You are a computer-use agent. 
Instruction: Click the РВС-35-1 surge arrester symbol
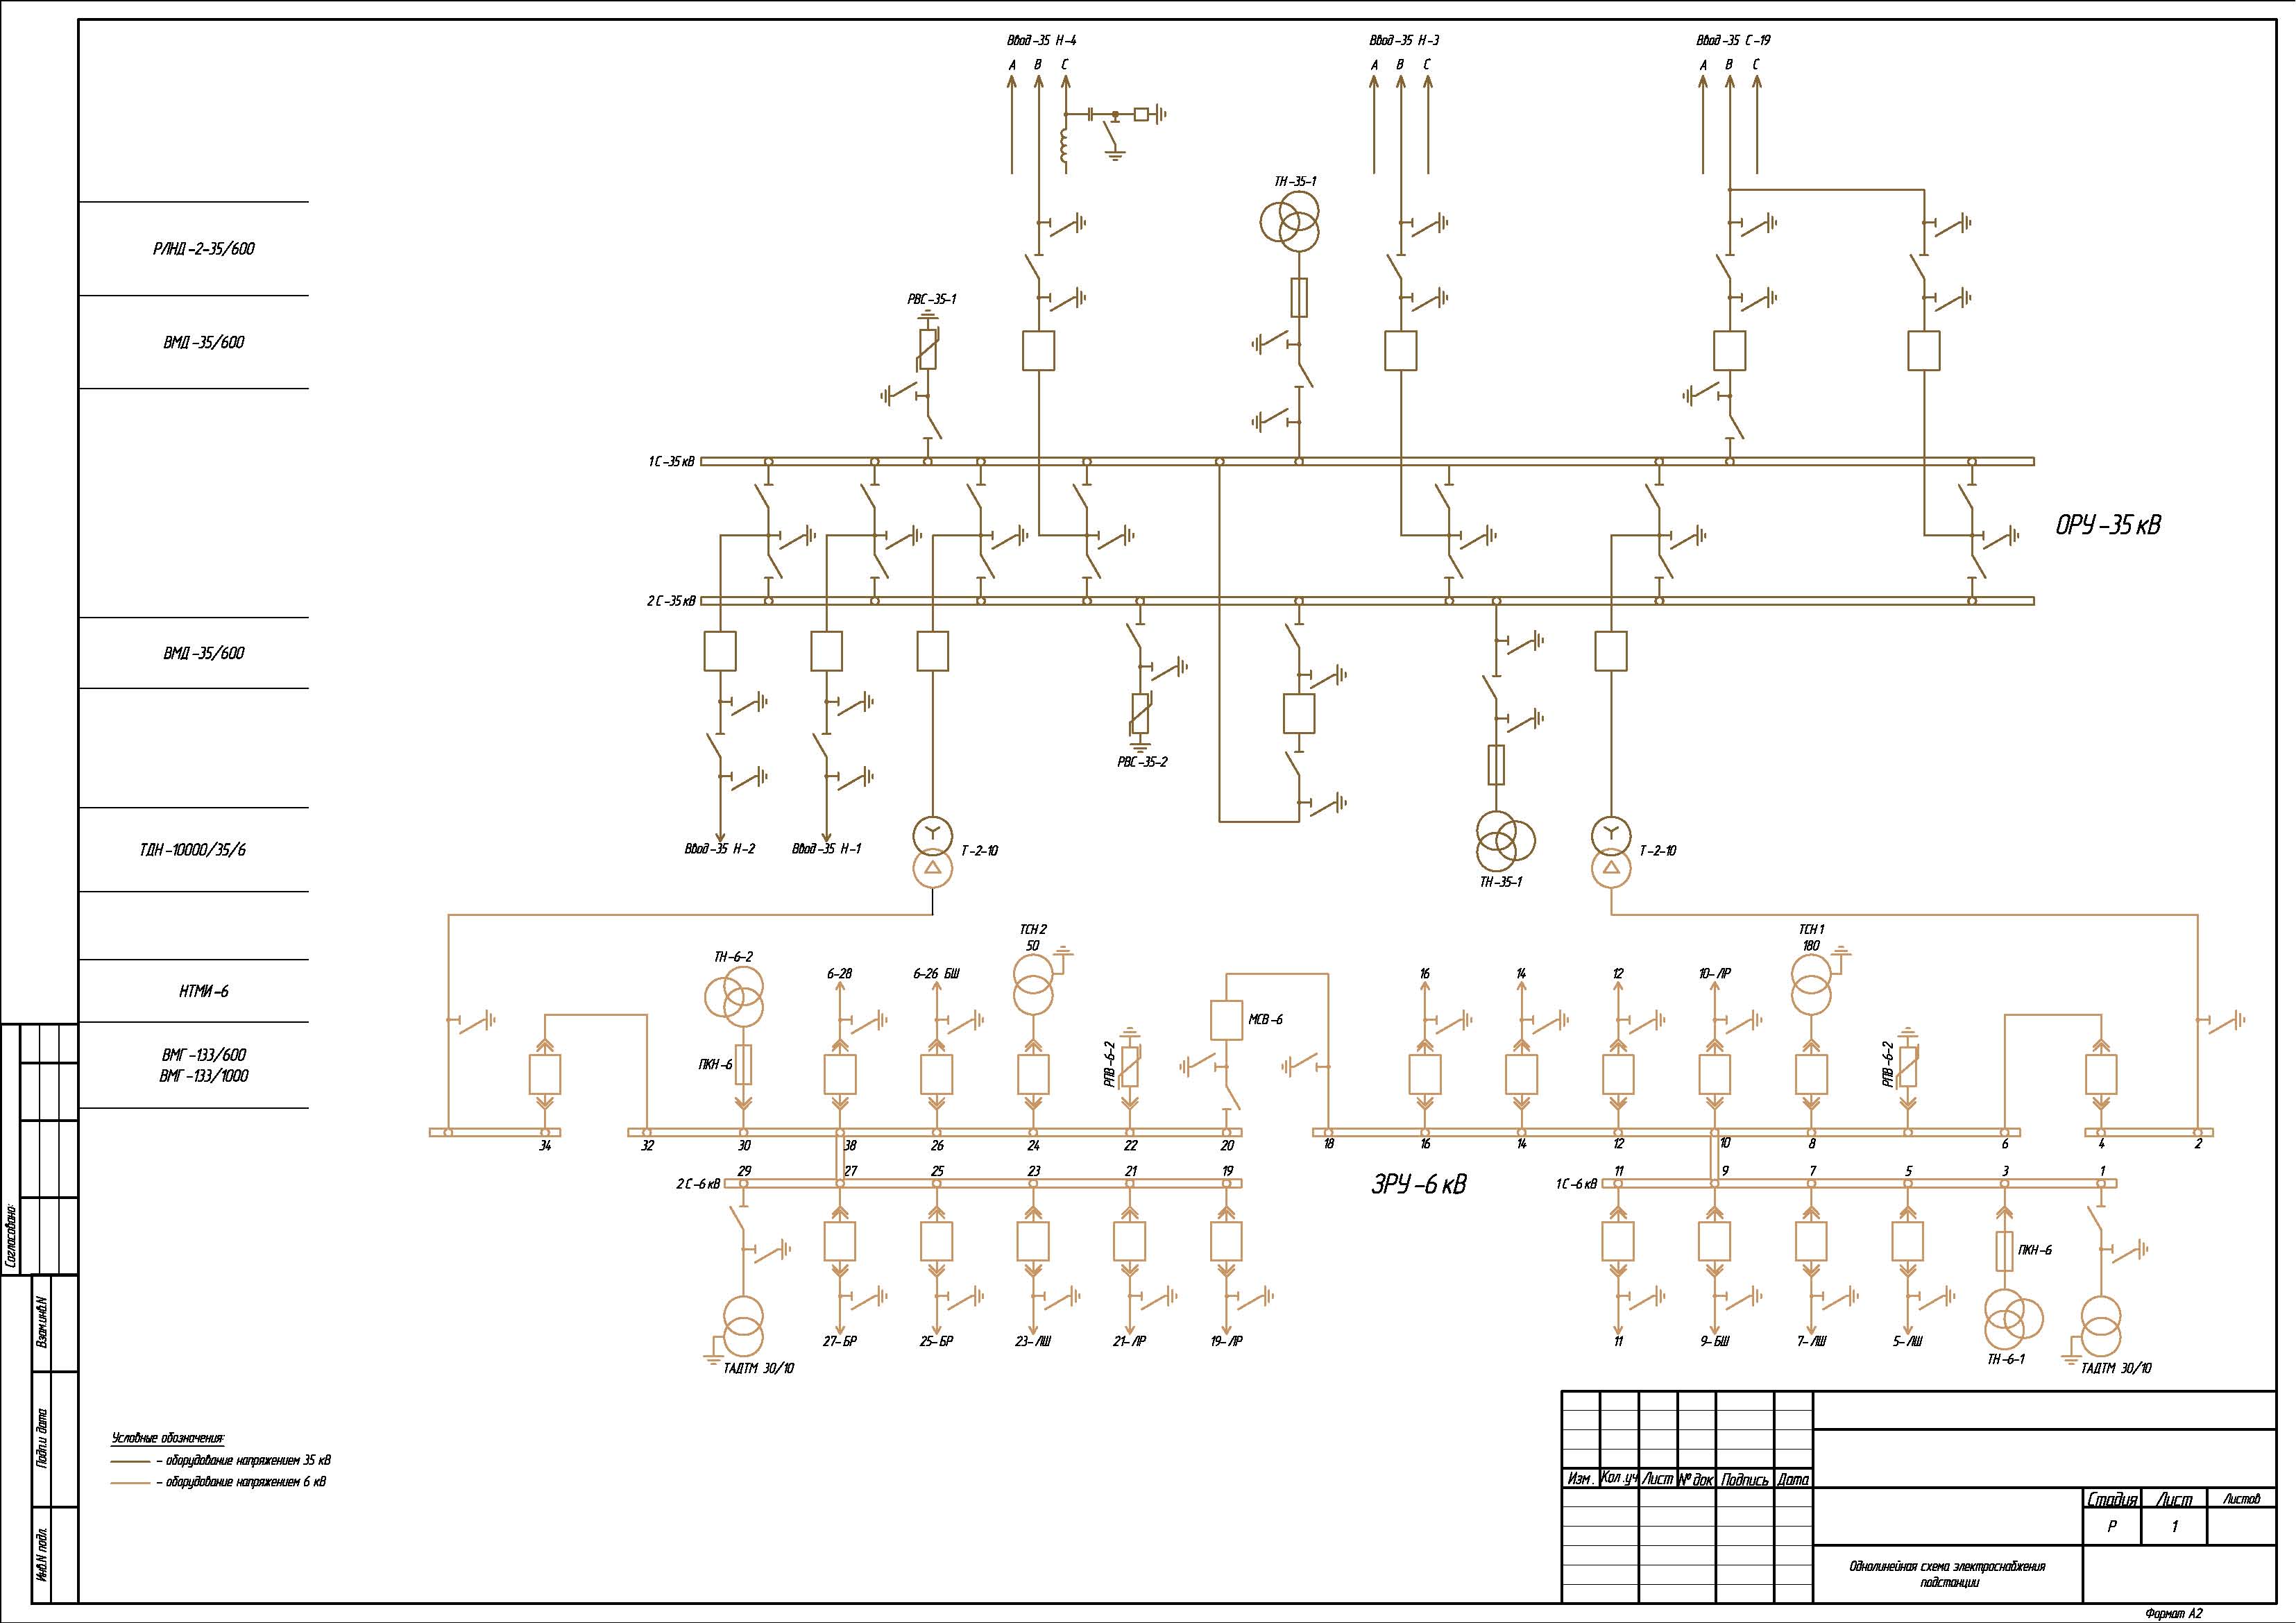coord(928,349)
